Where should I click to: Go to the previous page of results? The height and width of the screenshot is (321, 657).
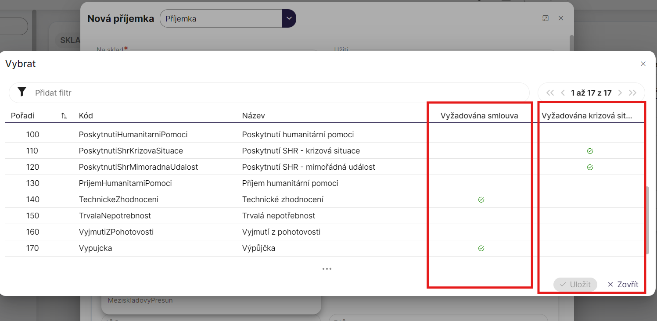click(563, 93)
